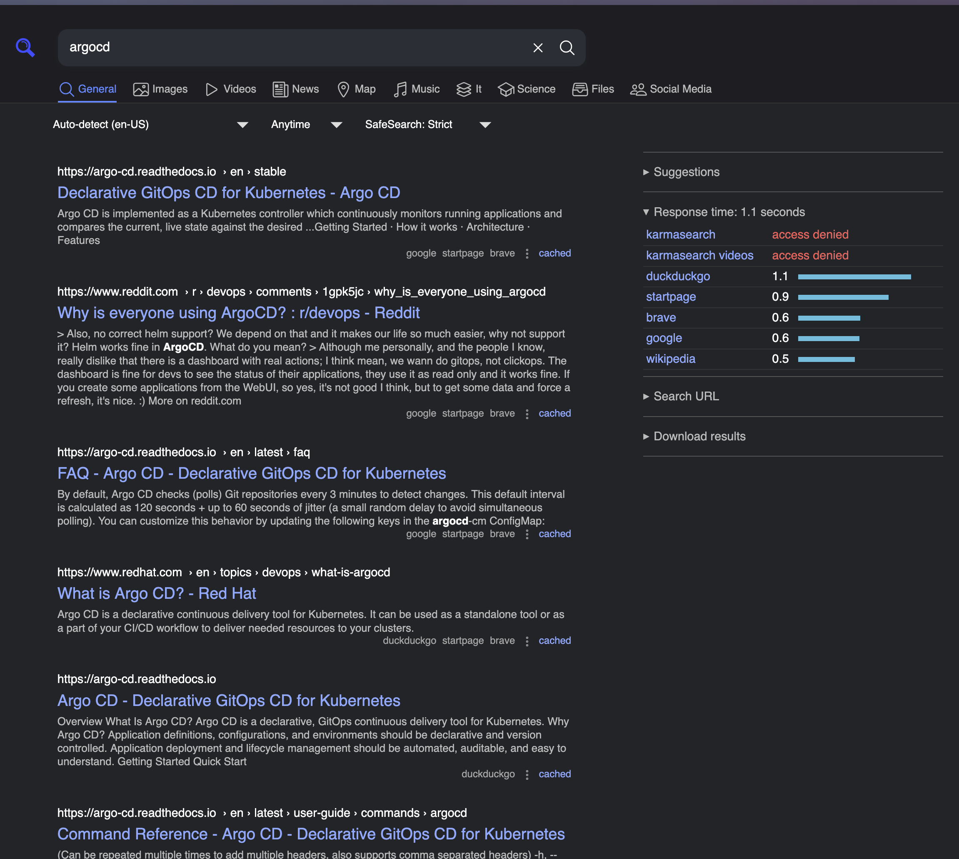Click the wikipedia engine link
The image size is (959, 859).
coord(670,359)
